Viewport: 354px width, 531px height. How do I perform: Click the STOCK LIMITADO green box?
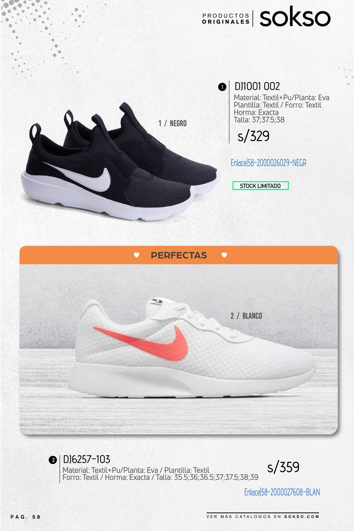pos(261,186)
